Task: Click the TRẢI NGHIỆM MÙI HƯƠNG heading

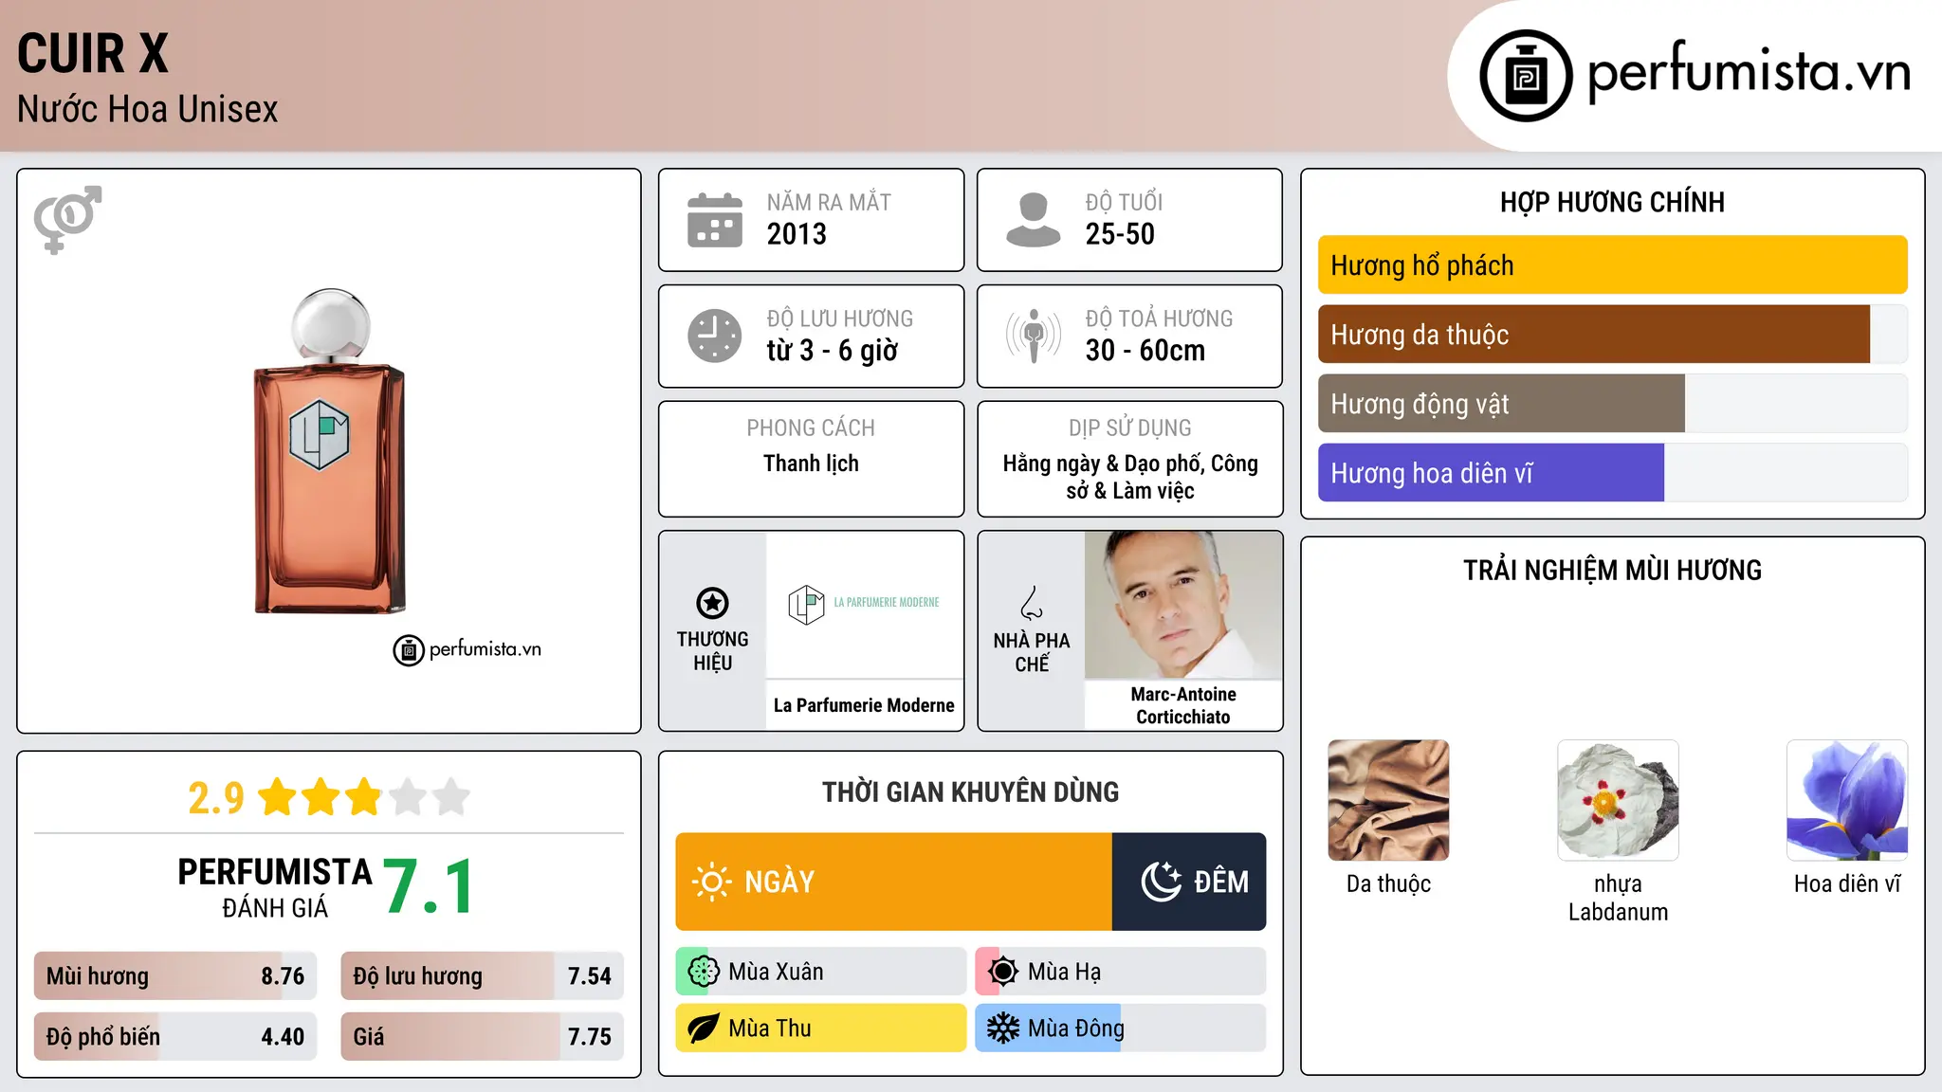Action: click(x=1612, y=570)
